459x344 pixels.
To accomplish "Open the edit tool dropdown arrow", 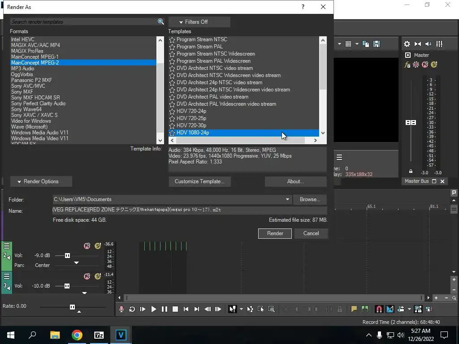I will 241,309.
